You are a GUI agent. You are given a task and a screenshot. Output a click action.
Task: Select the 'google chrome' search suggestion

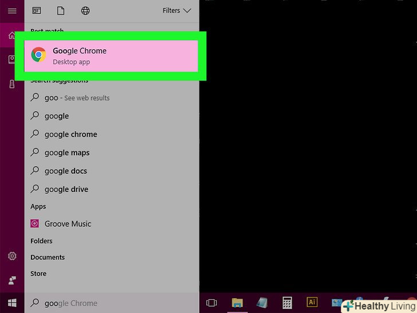coord(71,134)
